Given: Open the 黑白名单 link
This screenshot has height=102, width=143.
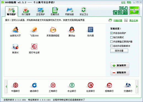Looking at the screenshot, I should (x=134, y=21).
